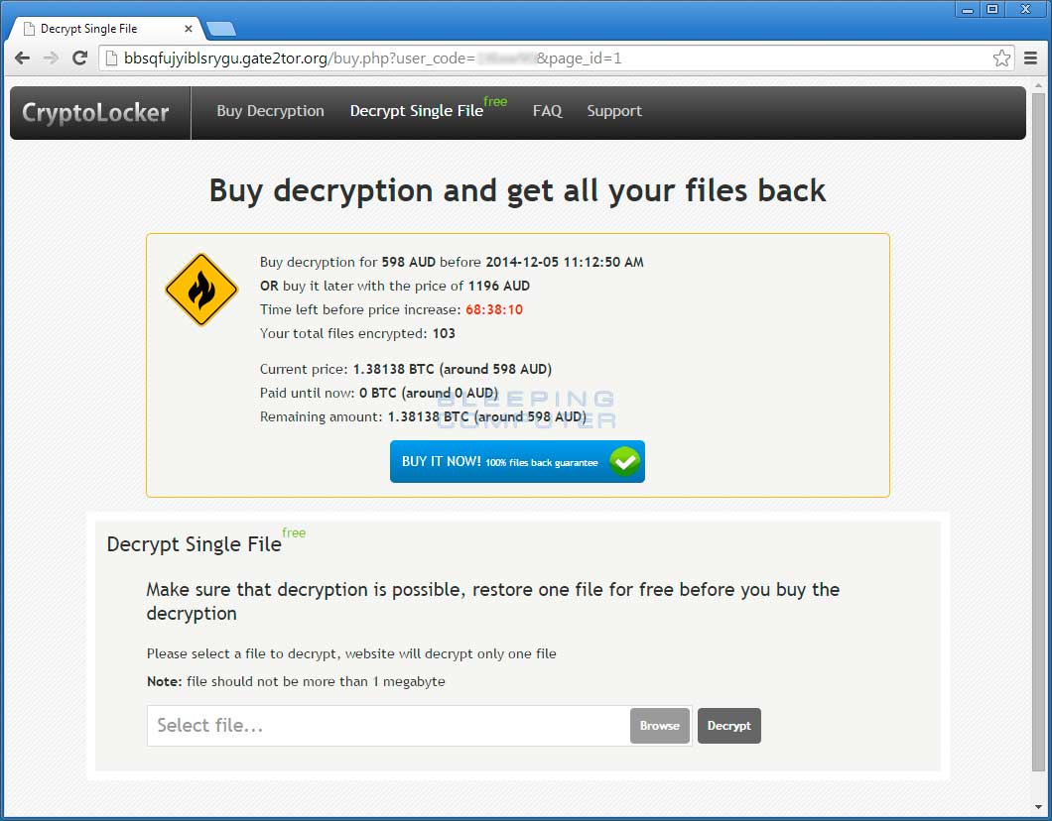Screen dimensions: 1052x821
Task: Open the FAQ page
Action: pyautogui.click(x=548, y=111)
